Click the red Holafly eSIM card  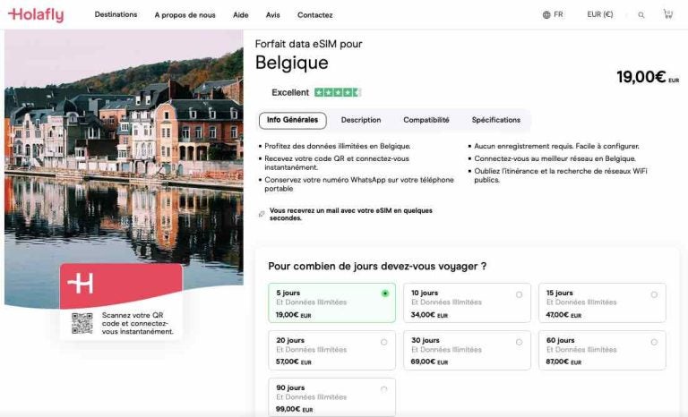click(121, 285)
